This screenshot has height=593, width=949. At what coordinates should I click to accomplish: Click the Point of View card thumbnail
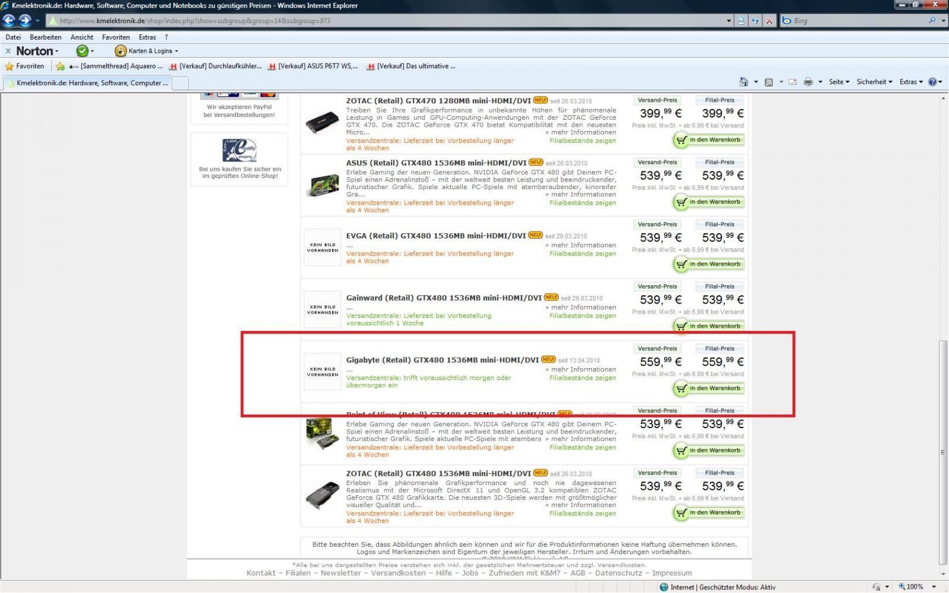pyautogui.click(x=323, y=433)
